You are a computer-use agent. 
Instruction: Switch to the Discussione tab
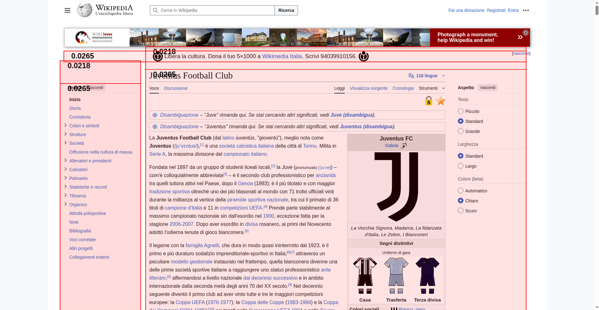click(x=176, y=88)
